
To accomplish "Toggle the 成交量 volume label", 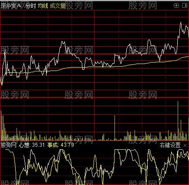I will click(x=57, y=6).
